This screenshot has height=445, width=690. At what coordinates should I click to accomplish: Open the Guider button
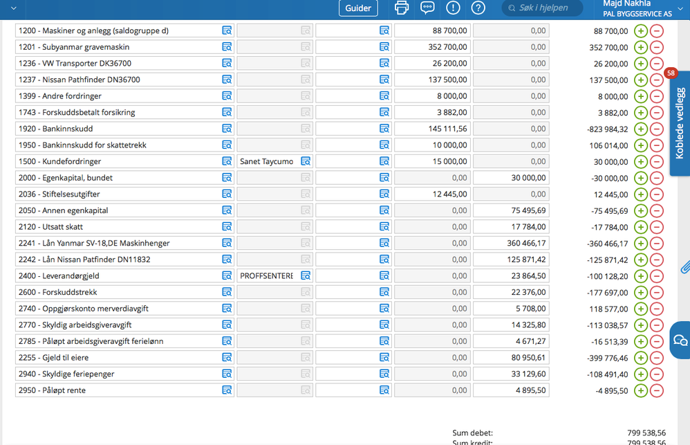point(358,8)
